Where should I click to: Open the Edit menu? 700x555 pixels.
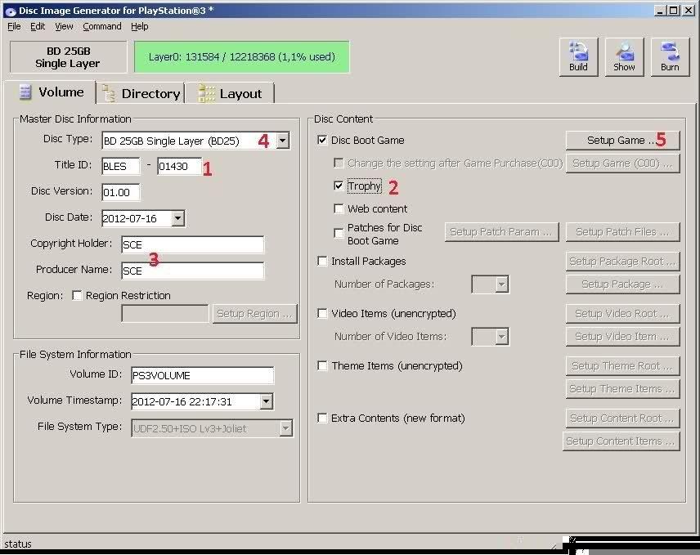click(38, 26)
